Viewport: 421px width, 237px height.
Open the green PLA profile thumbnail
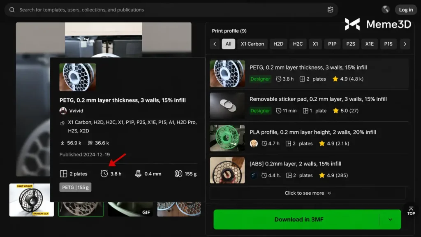227,138
